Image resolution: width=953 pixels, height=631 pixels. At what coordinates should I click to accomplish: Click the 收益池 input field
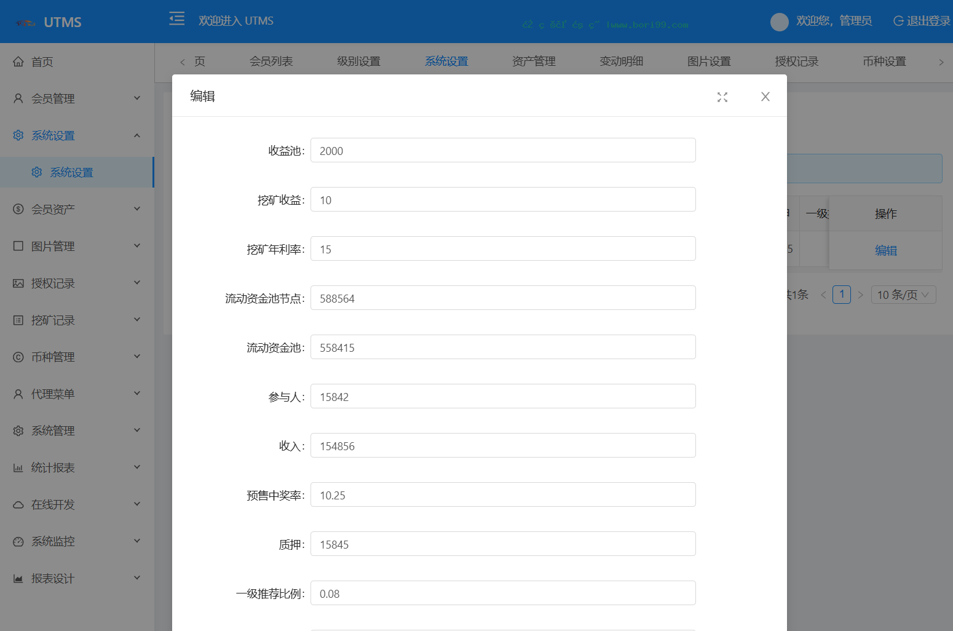tap(503, 150)
